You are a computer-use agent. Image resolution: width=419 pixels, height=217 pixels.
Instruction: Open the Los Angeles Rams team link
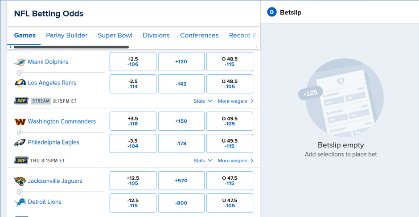tap(52, 83)
